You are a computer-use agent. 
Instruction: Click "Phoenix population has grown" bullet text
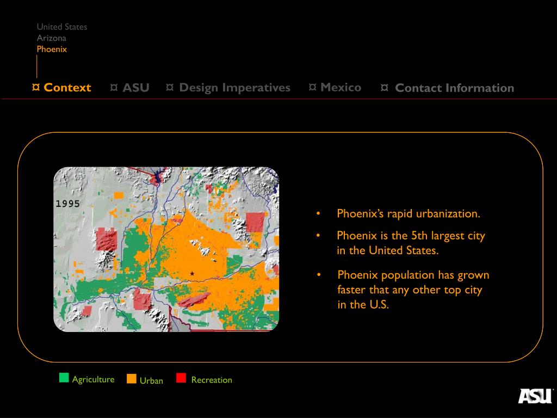click(413, 275)
